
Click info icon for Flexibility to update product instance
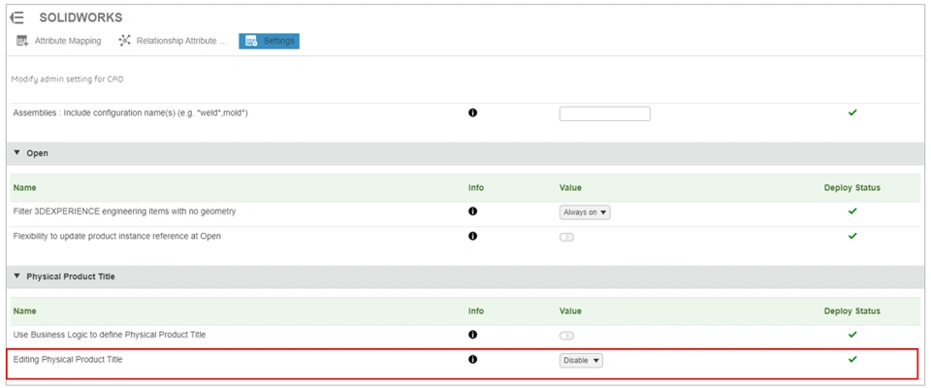coord(473,236)
